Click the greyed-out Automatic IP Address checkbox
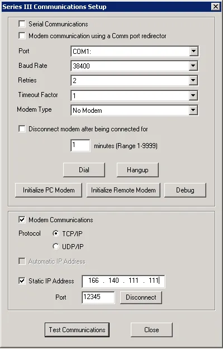The width and height of the screenshot is (223, 349). click(22, 261)
